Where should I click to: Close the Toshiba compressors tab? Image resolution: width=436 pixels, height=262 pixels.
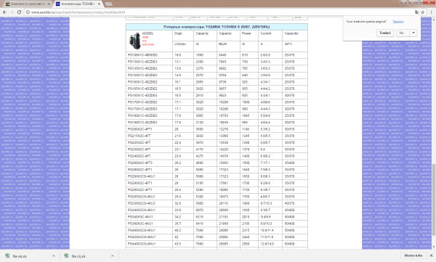click(99, 4)
